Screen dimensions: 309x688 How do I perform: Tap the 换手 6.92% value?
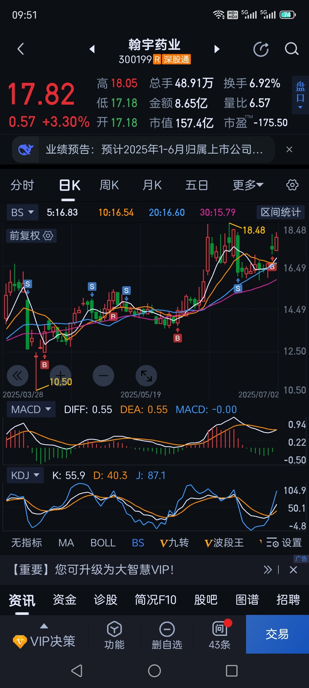(265, 83)
